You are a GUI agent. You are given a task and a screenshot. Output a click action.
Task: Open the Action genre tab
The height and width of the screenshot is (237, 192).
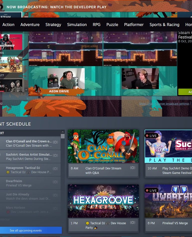coord(8,25)
